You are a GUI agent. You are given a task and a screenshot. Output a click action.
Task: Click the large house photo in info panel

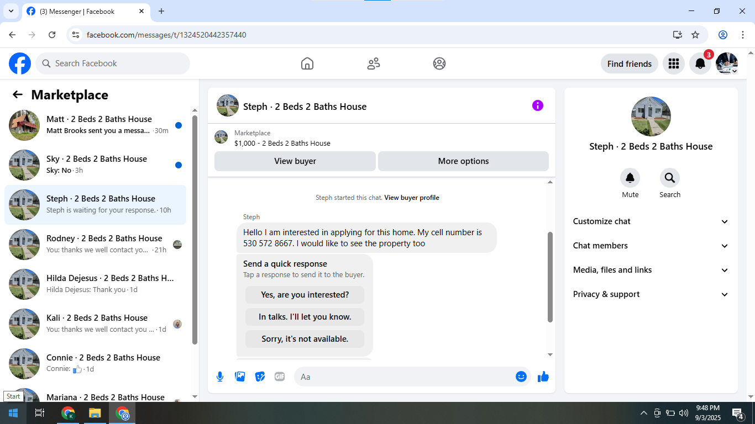pos(651,116)
